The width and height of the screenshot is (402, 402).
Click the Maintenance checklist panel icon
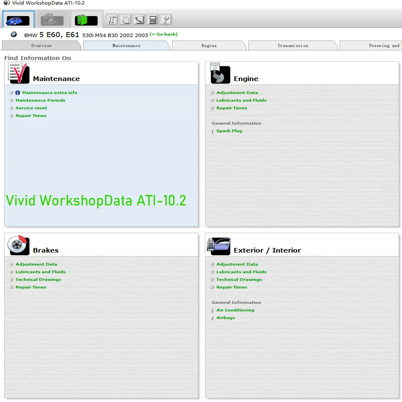click(19, 73)
